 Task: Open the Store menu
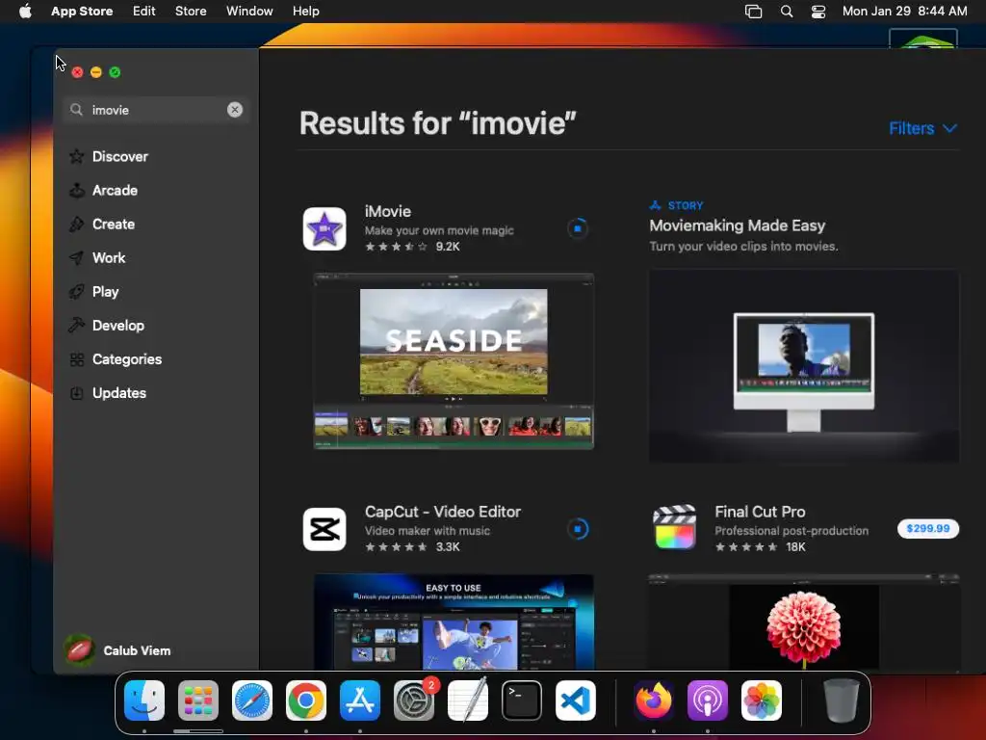[x=191, y=12]
